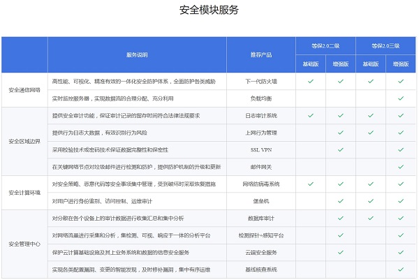Click the 安全模块服务 page title
Viewport: 419px width, 280px height.
point(209,10)
